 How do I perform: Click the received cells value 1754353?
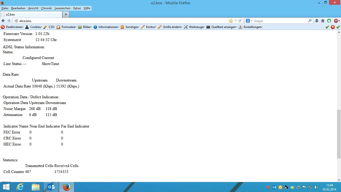pyautogui.click(x=61, y=172)
